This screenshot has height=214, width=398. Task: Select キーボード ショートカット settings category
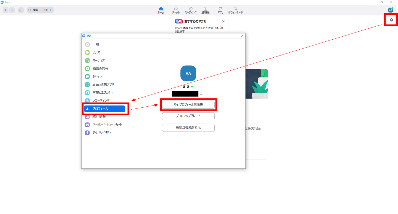click(105, 125)
